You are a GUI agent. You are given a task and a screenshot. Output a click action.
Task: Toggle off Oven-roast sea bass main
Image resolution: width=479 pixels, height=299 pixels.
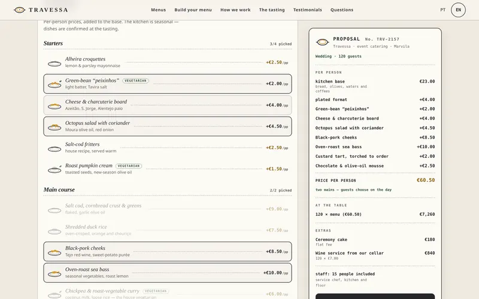[x=168, y=273]
